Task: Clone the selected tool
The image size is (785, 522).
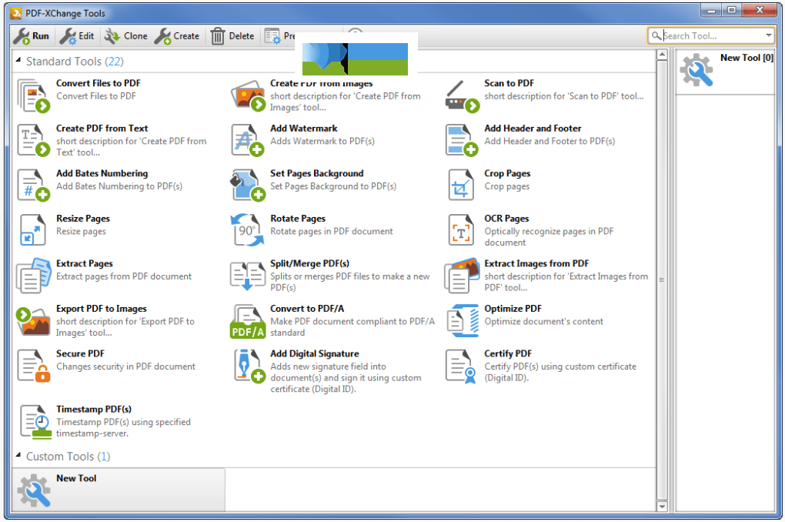Action: [125, 36]
